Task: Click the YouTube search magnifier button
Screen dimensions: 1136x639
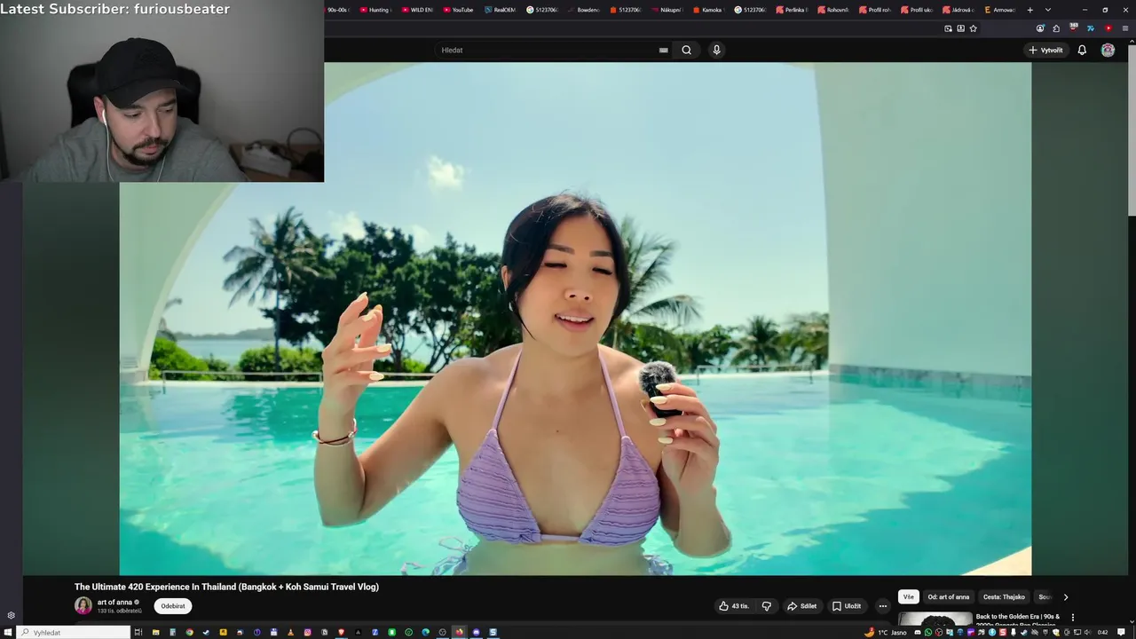Action: (686, 50)
